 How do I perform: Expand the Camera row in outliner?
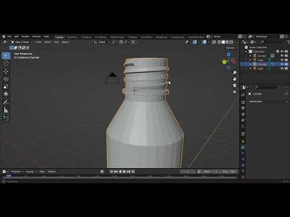click(250, 55)
